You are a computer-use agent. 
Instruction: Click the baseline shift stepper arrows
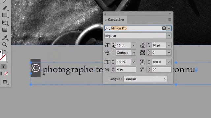tap(113, 69)
